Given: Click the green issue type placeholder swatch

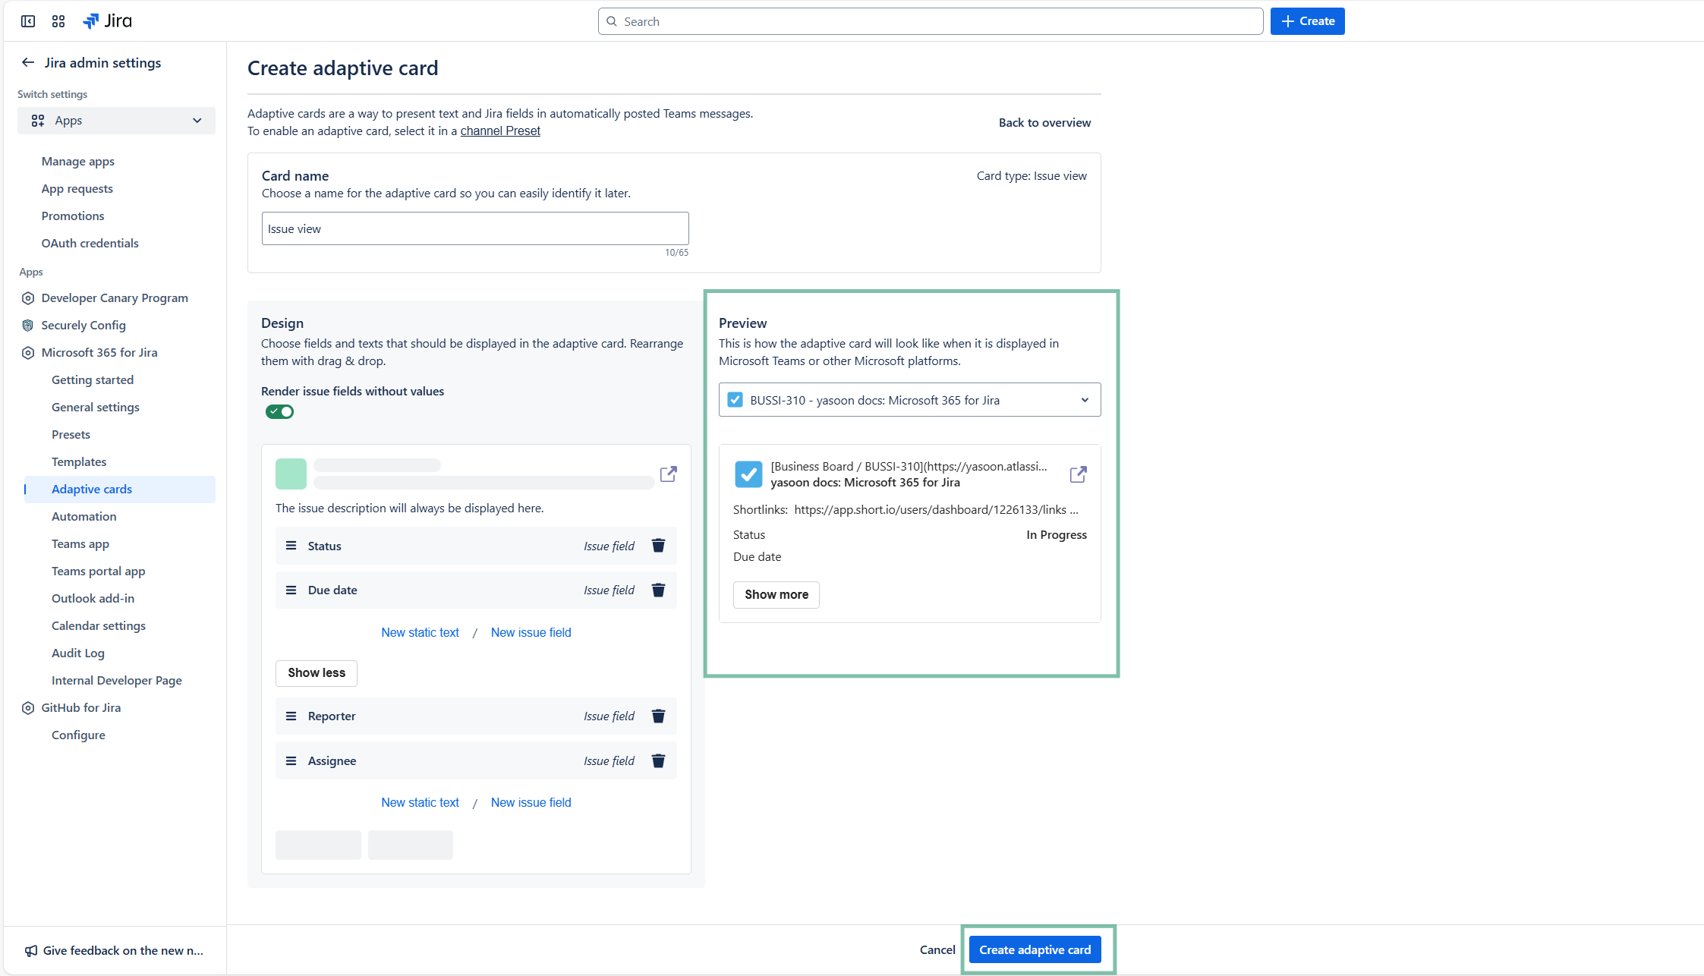Looking at the screenshot, I should [291, 474].
